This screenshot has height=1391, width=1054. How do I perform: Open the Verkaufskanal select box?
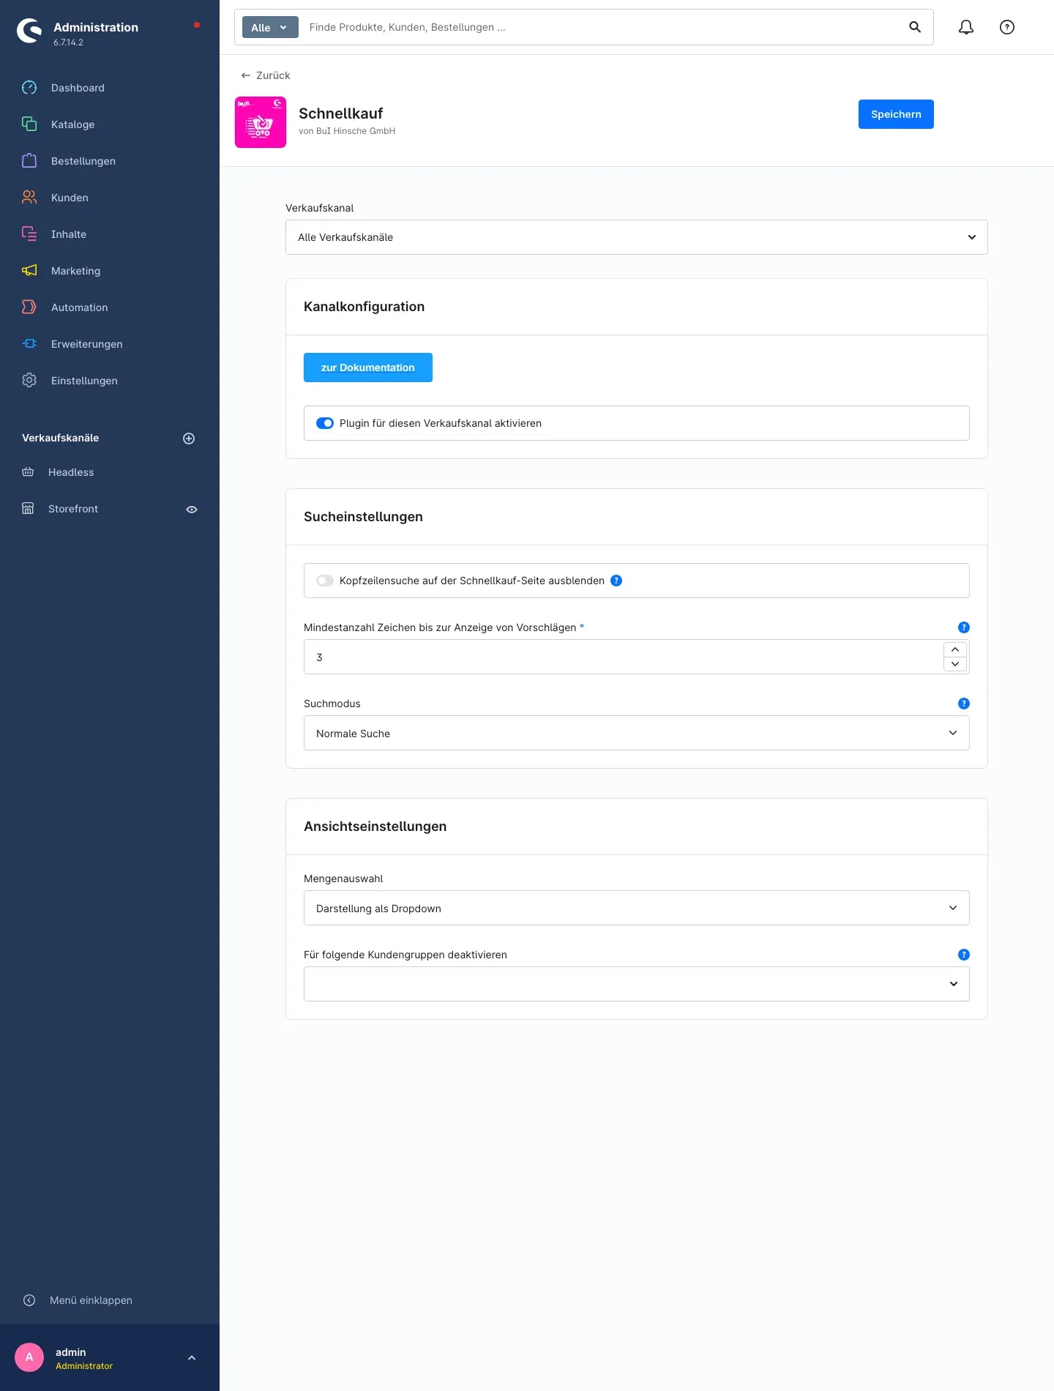[636, 237]
